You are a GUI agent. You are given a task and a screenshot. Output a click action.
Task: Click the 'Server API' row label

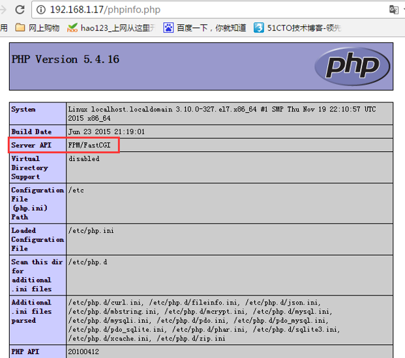tap(31, 145)
